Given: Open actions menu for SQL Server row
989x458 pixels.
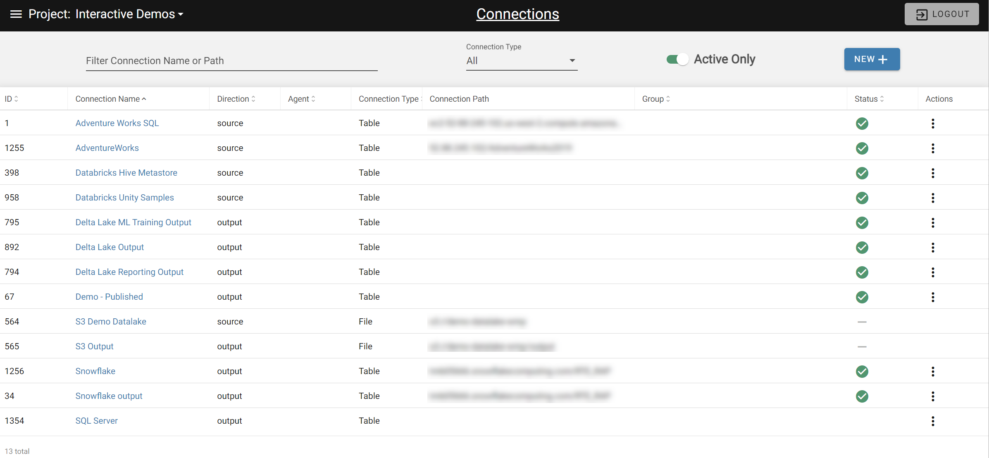Looking at the screenshot, I should pyautogui.click(x=933, y=421).
